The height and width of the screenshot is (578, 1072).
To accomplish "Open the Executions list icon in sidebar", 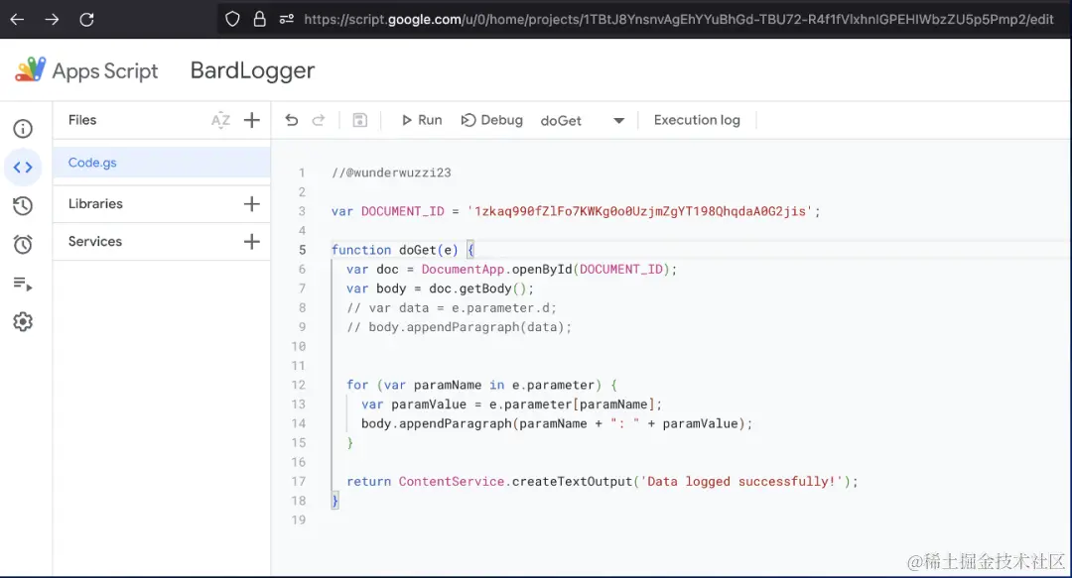I will (x=23, y=284).
